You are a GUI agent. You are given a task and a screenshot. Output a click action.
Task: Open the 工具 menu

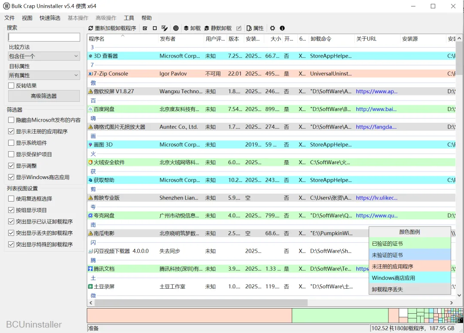(x=129, y=18)
